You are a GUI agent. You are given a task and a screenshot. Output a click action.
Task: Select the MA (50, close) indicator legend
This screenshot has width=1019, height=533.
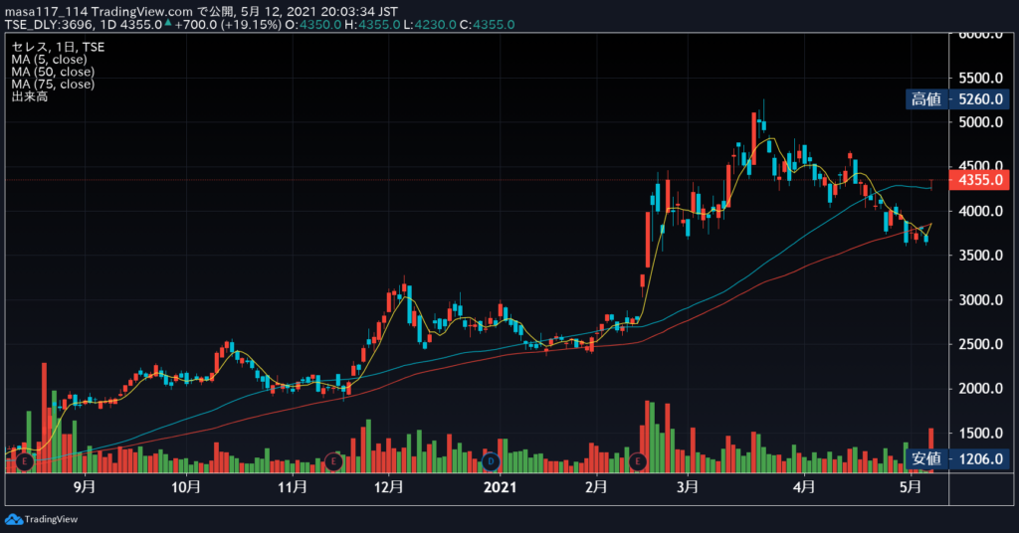click(x=53, y=72)
